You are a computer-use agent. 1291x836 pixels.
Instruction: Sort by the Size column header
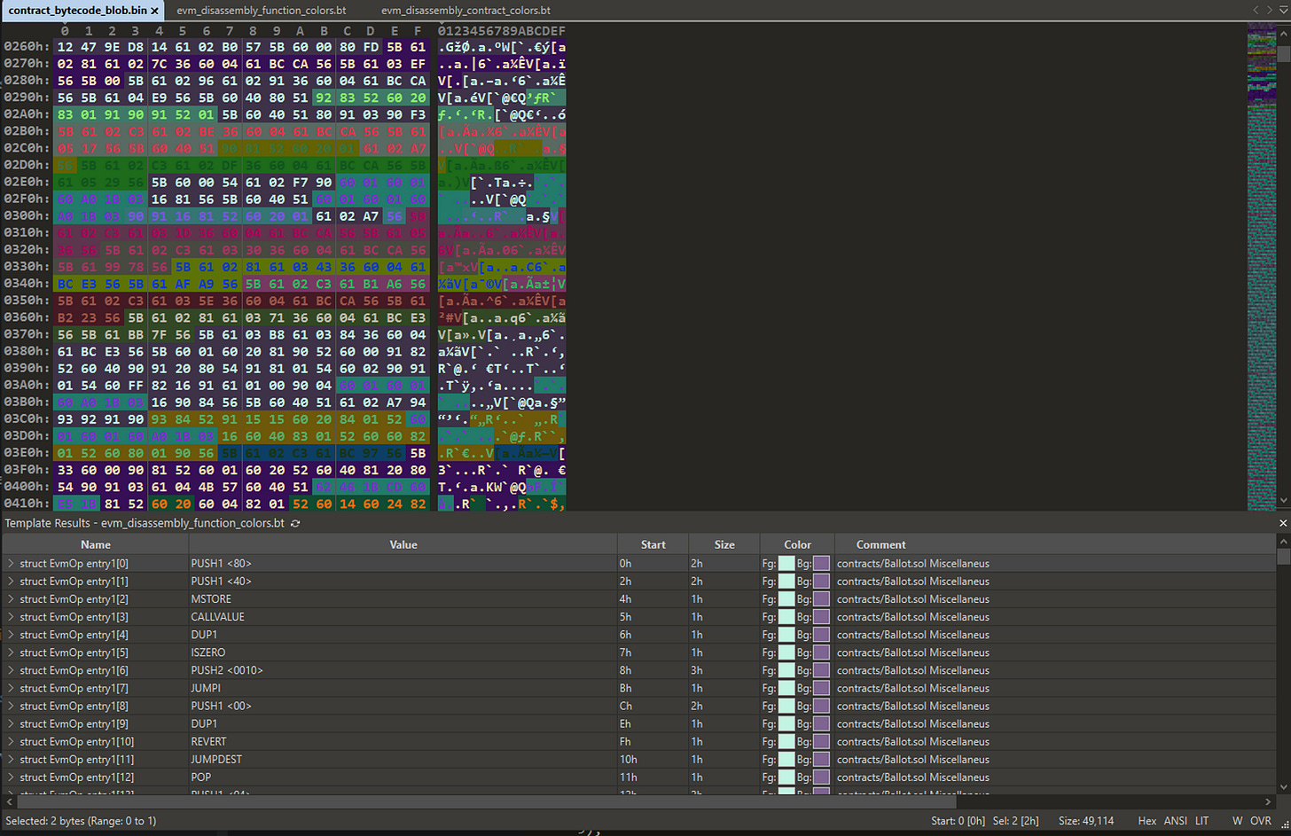(x=724, y=544)
